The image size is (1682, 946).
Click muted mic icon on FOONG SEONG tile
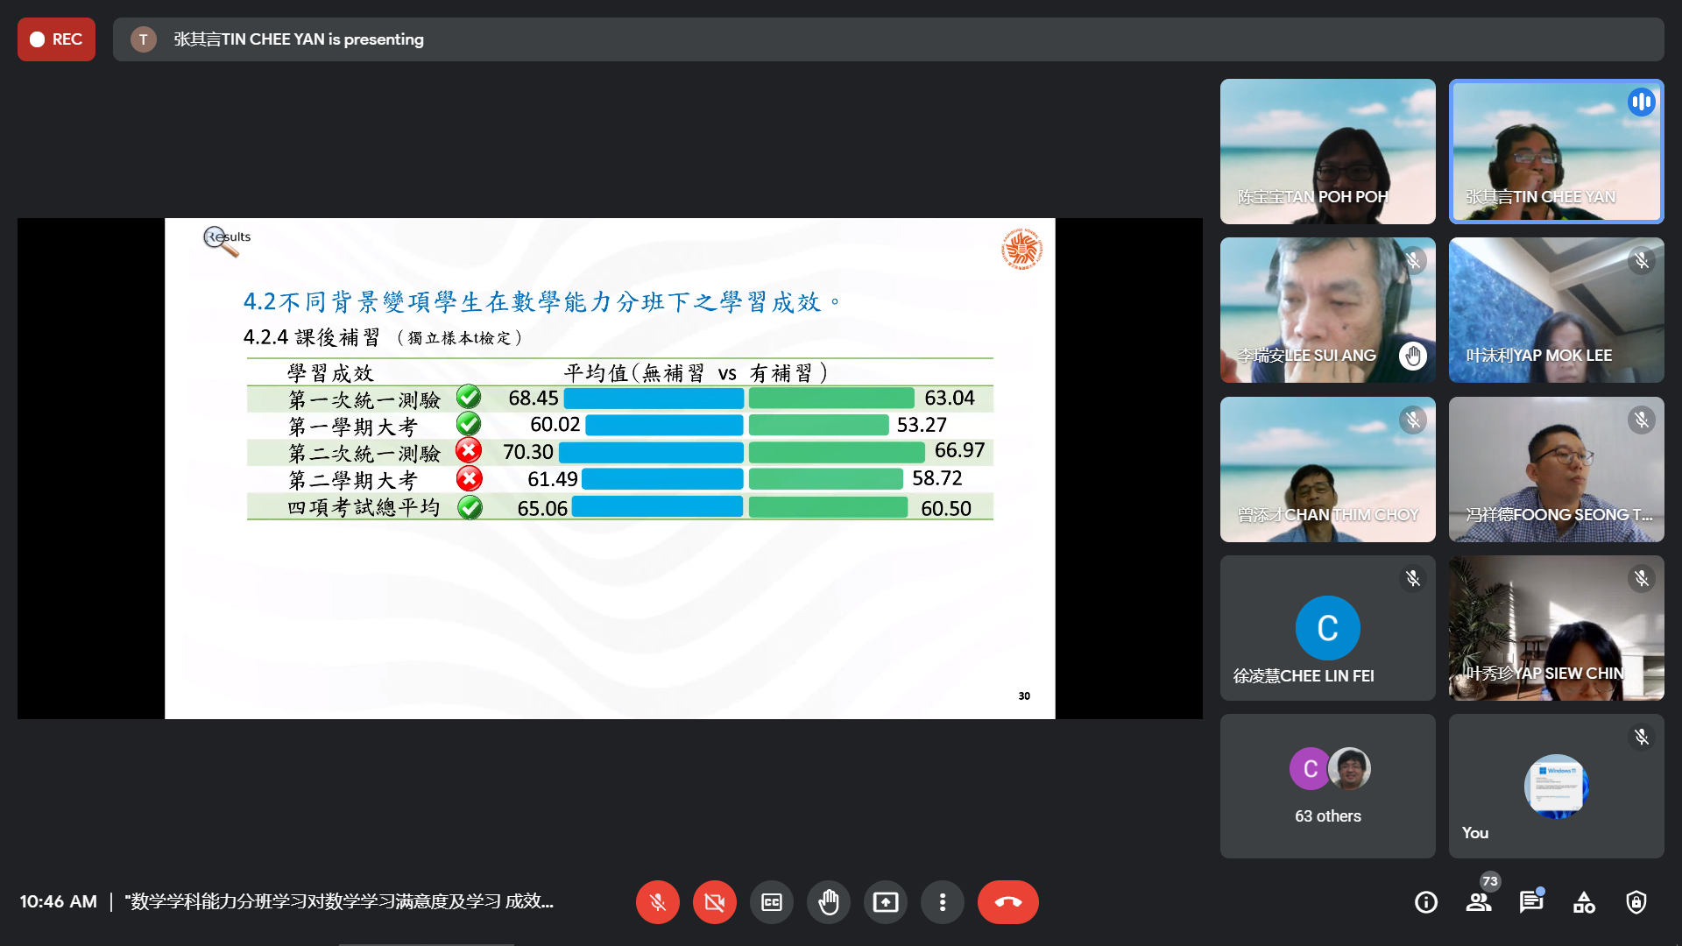coord(1642,420)
